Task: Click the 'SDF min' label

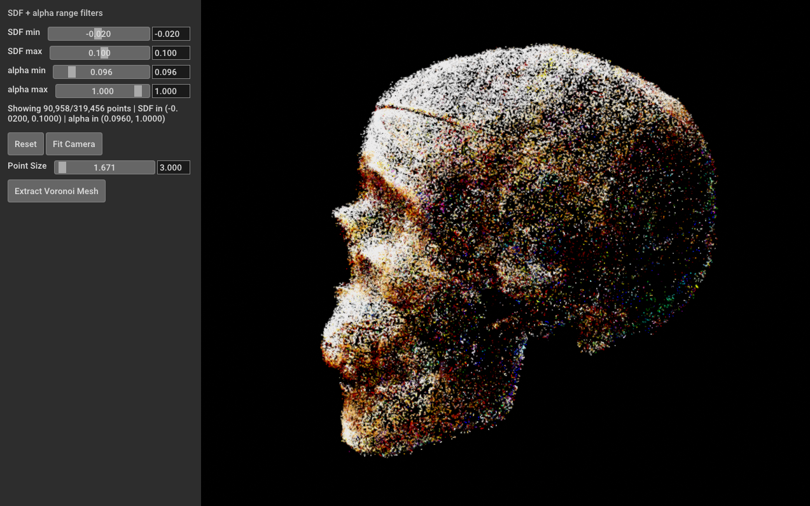Action: [24, 32]
